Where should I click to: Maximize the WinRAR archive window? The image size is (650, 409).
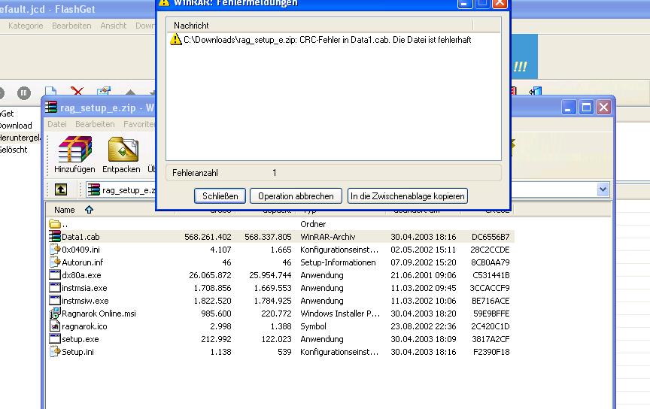[x=586, y=108]
